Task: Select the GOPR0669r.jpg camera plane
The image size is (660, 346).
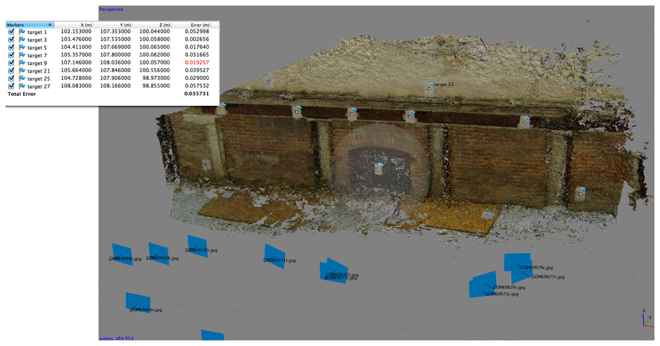Action: pos(159,253)
